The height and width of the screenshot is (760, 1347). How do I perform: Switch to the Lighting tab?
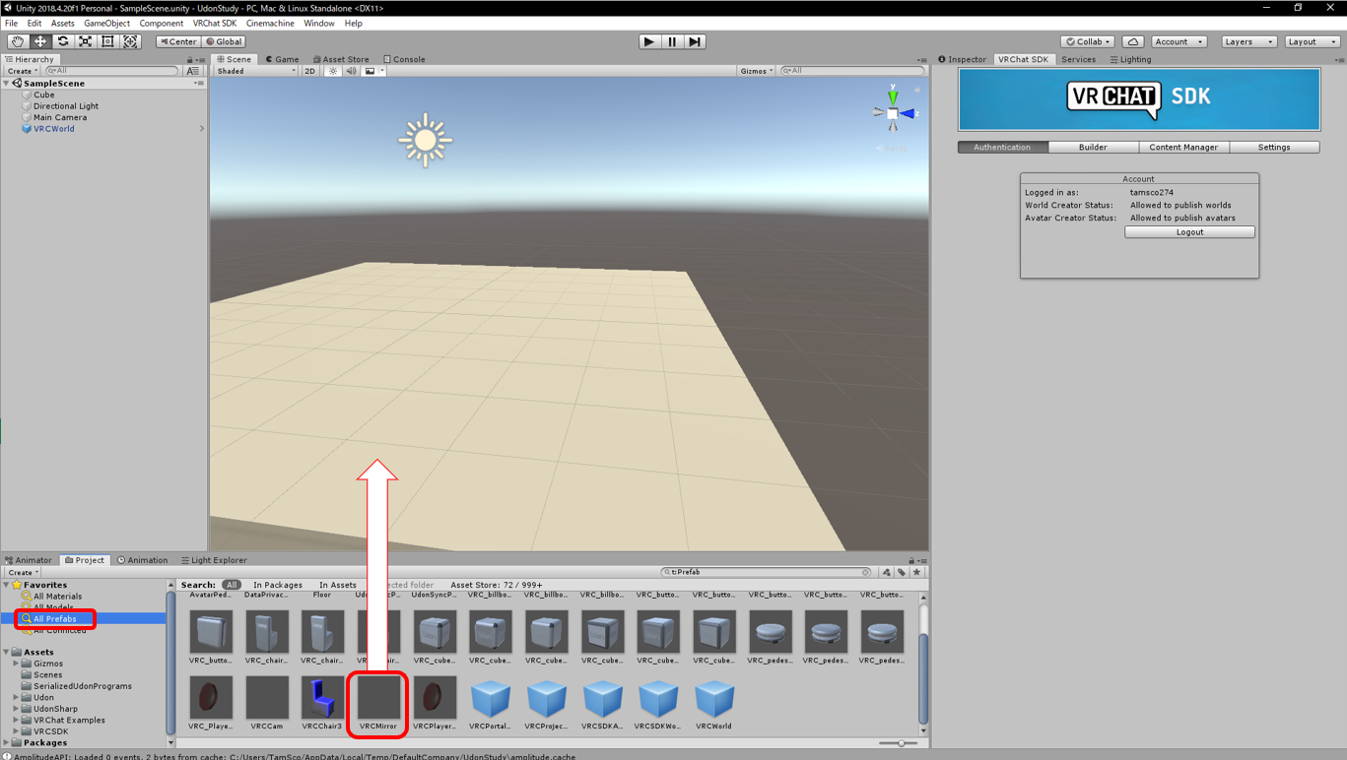tap(1130, 59)
